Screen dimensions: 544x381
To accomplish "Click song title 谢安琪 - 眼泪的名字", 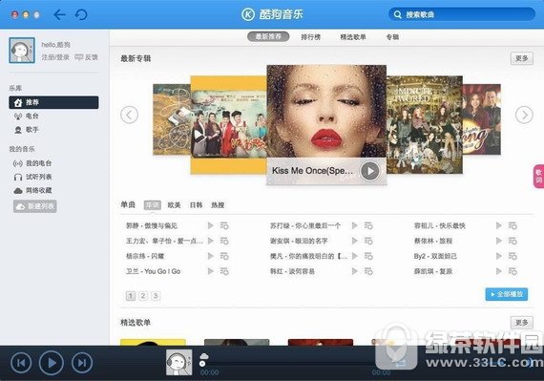I will coord(299,241).
